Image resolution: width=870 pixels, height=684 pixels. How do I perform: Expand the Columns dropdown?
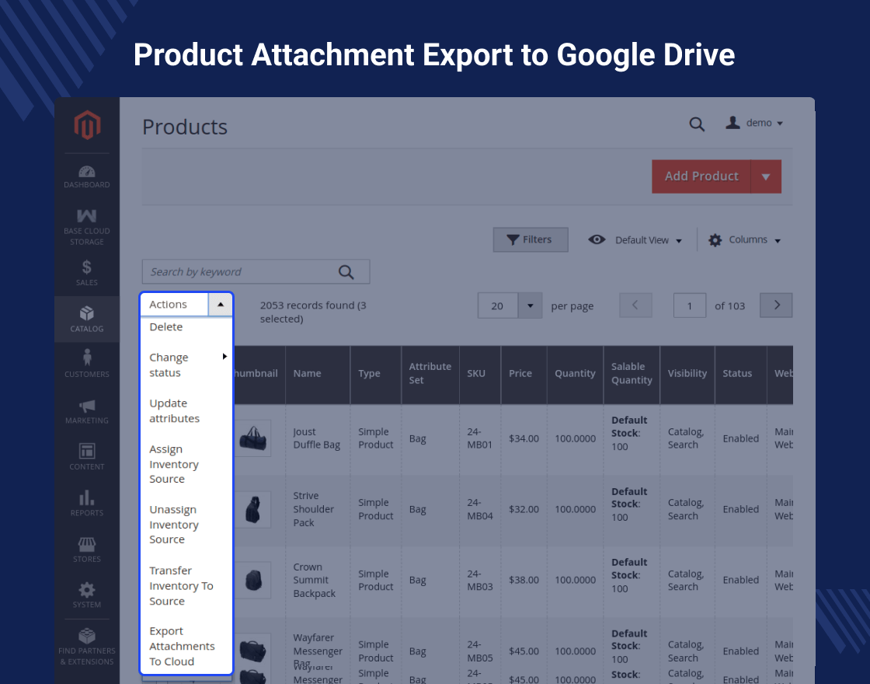(744, 240)
